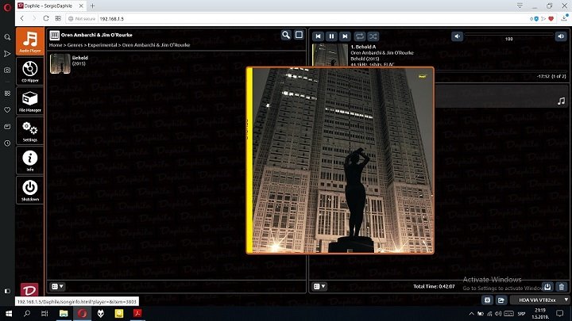
Task: Open Opera downloads icon in toolbar
Action: tap(564, 18)
